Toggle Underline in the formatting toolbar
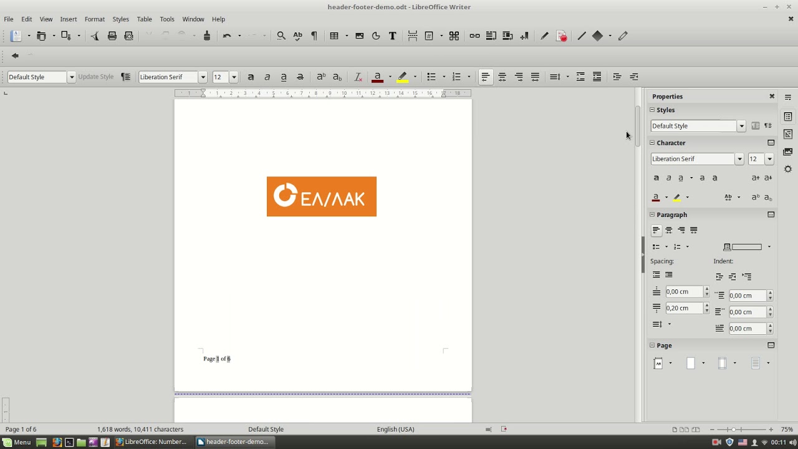798x449 pixels. coord(284,77)
